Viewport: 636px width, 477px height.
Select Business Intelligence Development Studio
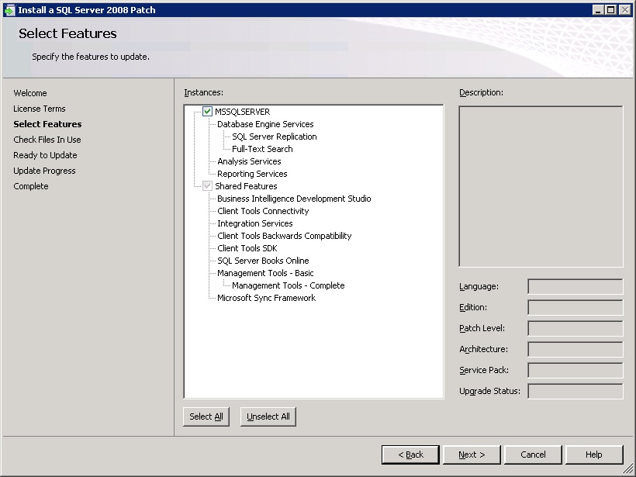(x=294, y=199)
